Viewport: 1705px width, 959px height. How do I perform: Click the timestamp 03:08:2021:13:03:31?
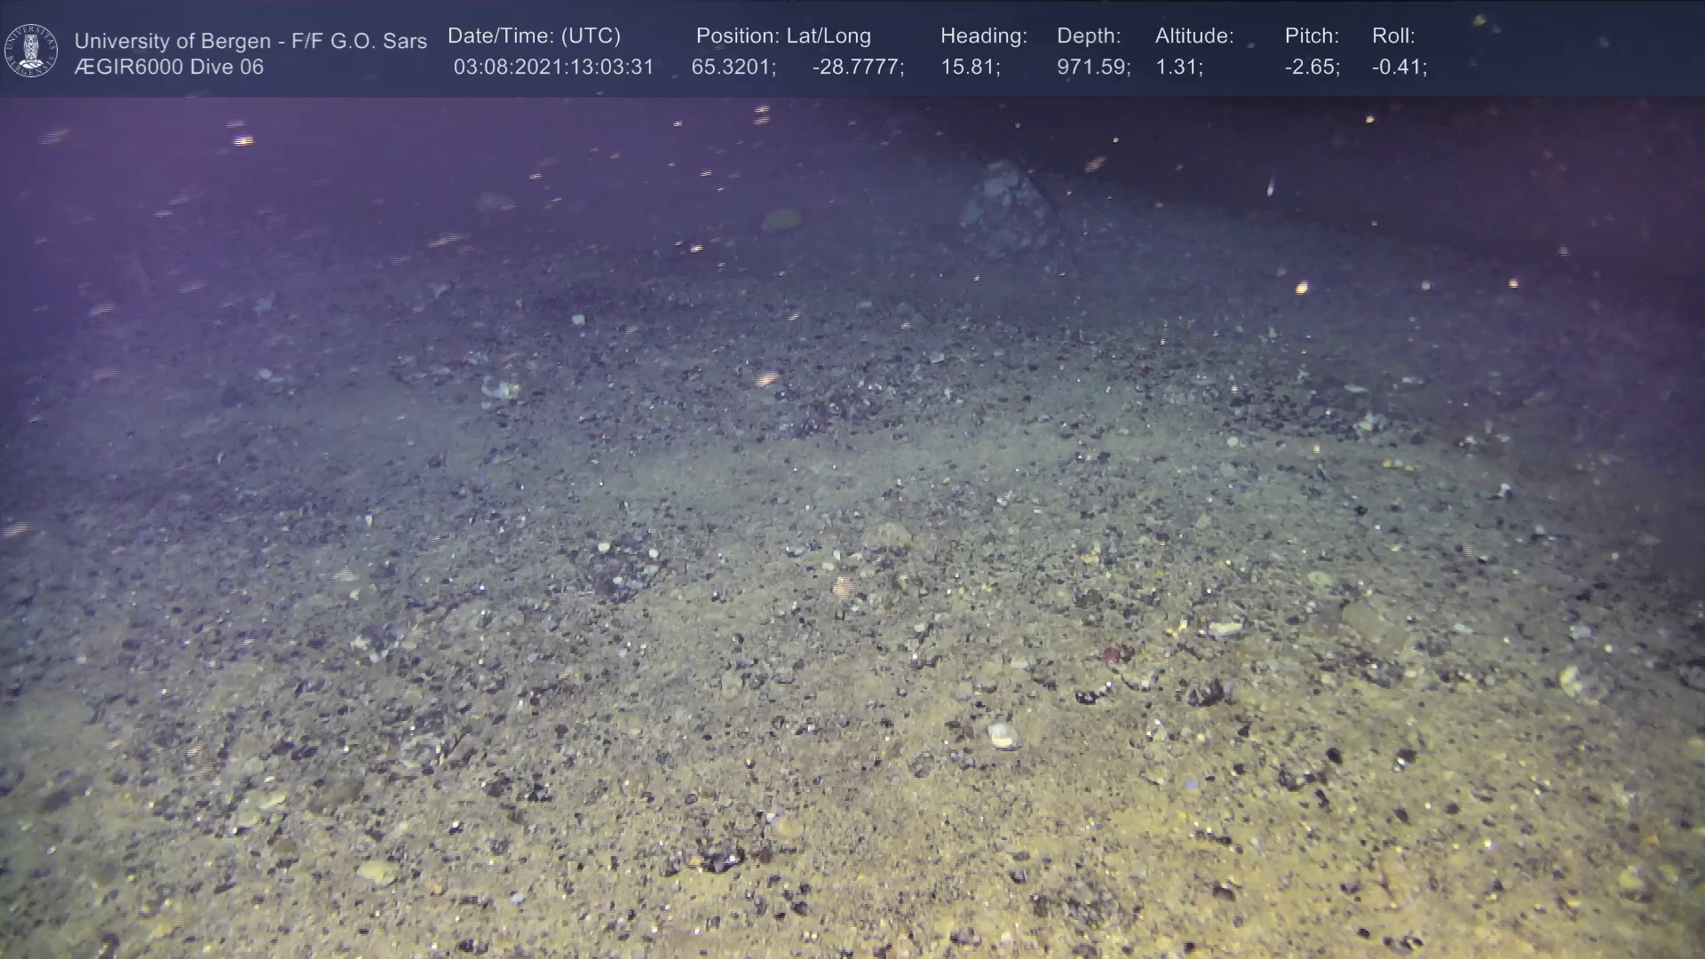[553, 67]
